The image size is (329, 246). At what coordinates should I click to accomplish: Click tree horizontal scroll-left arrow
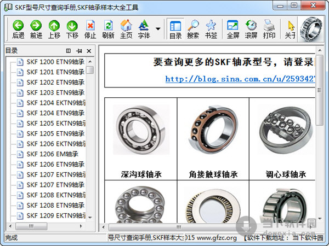(10, 226)
